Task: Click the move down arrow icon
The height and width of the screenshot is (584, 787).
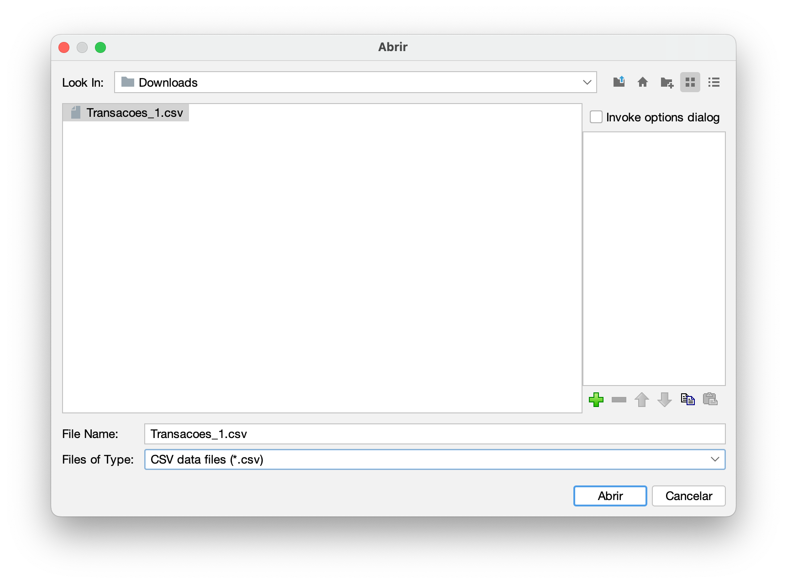Action: pyautogui.click(x=665, y=400)
